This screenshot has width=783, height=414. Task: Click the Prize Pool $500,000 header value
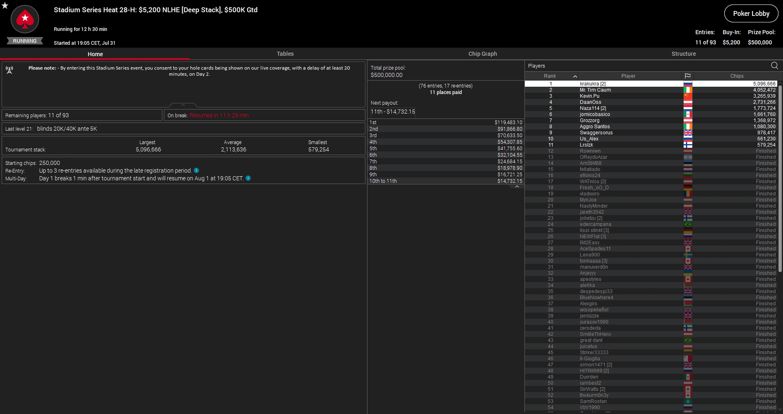(x=760, y=42)
